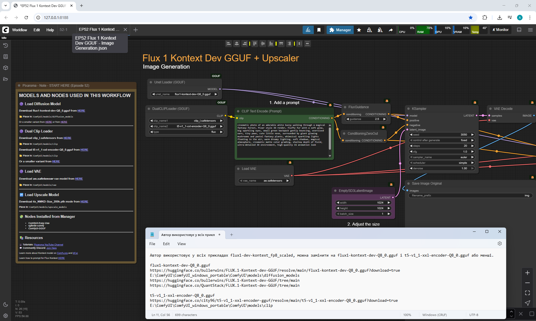Image resolution: width=536 pixels, height=321 pixels.
Task: Open the queue history sidebar icon
Action: pos(6,45)
